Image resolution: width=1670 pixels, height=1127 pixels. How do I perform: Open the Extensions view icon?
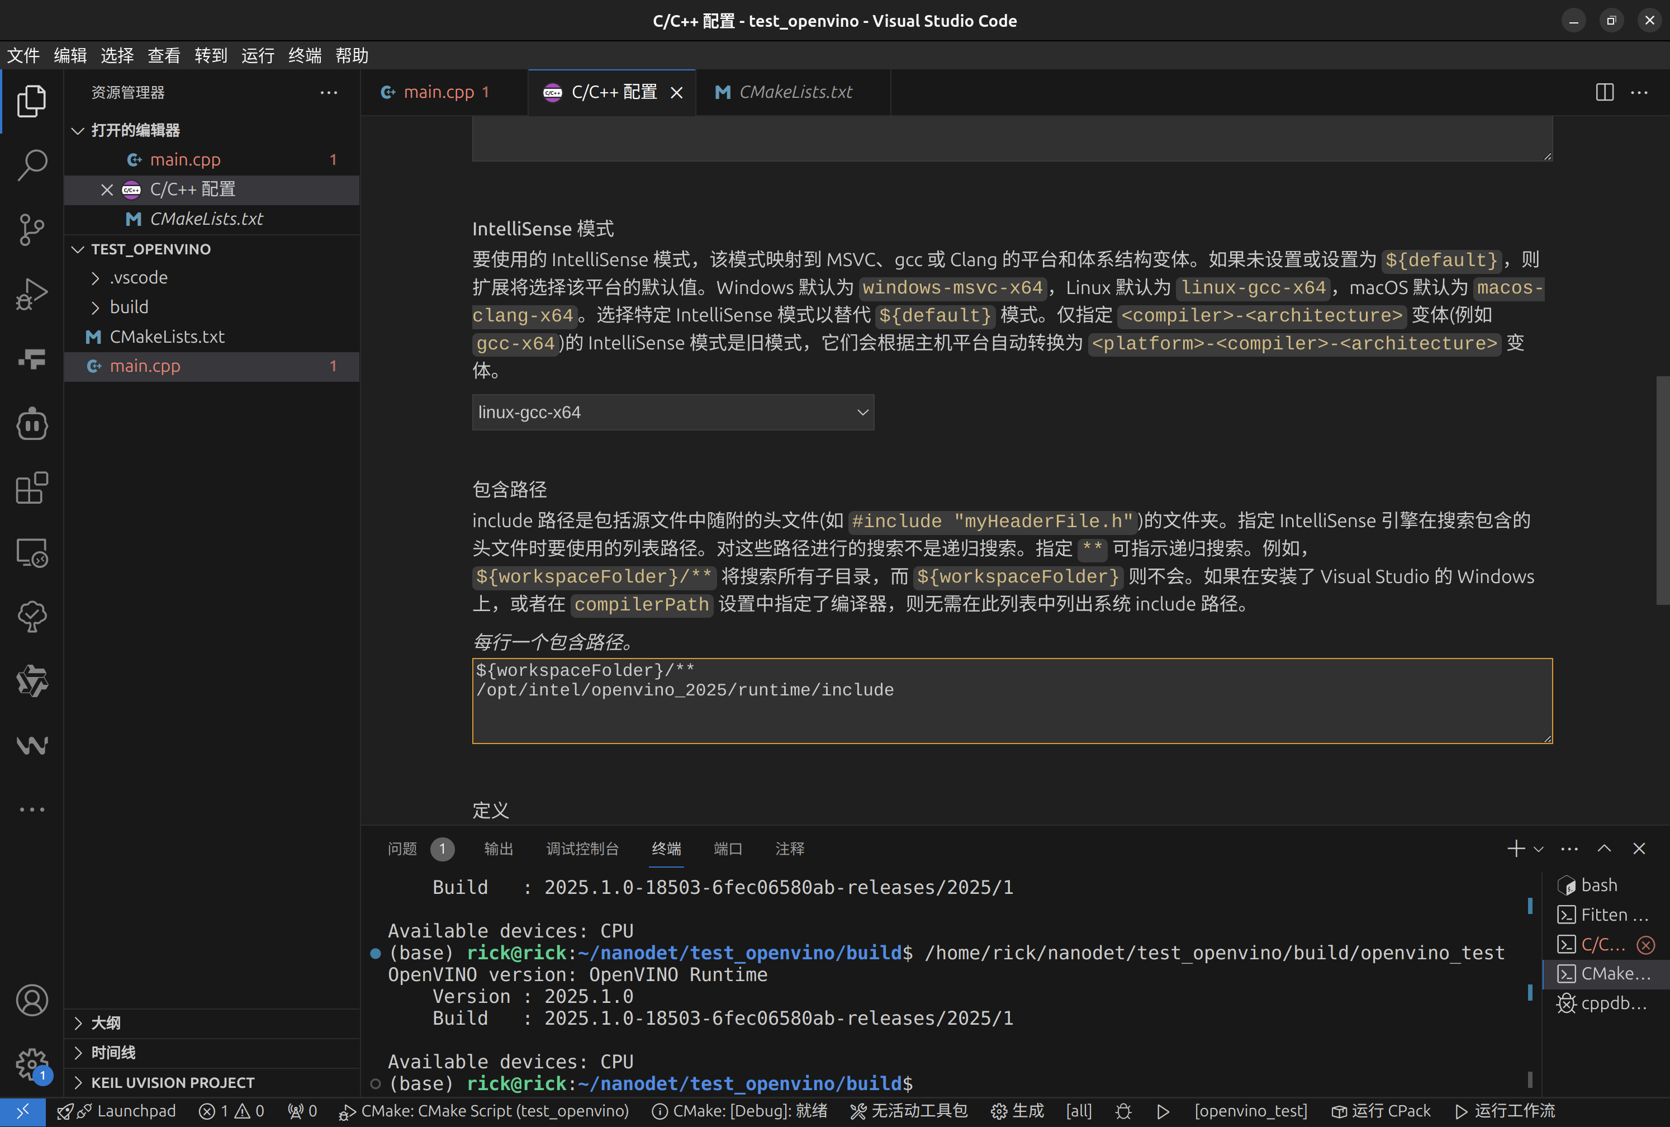32,488
